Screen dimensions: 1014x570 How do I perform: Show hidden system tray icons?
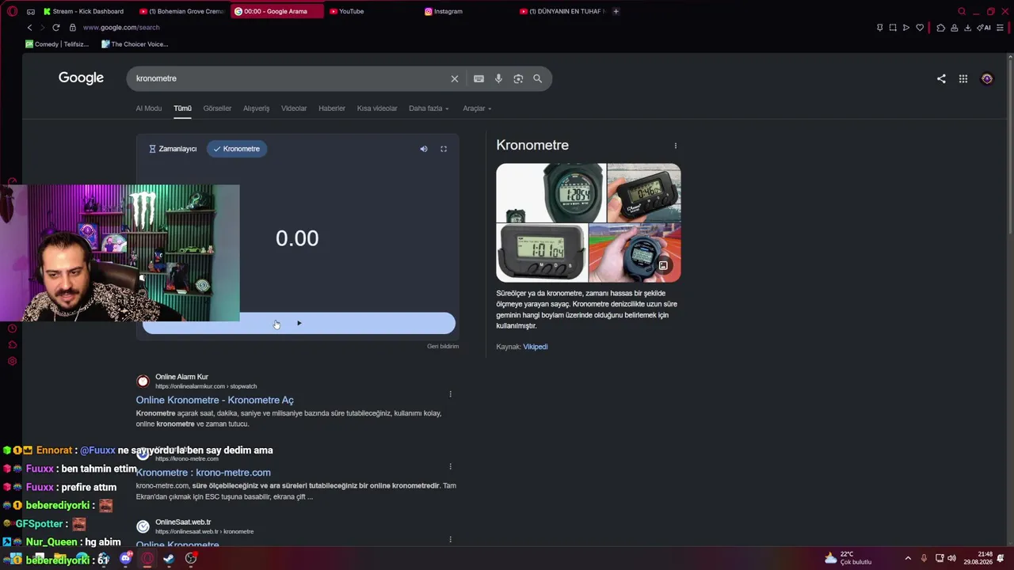(x=908, y=558)
